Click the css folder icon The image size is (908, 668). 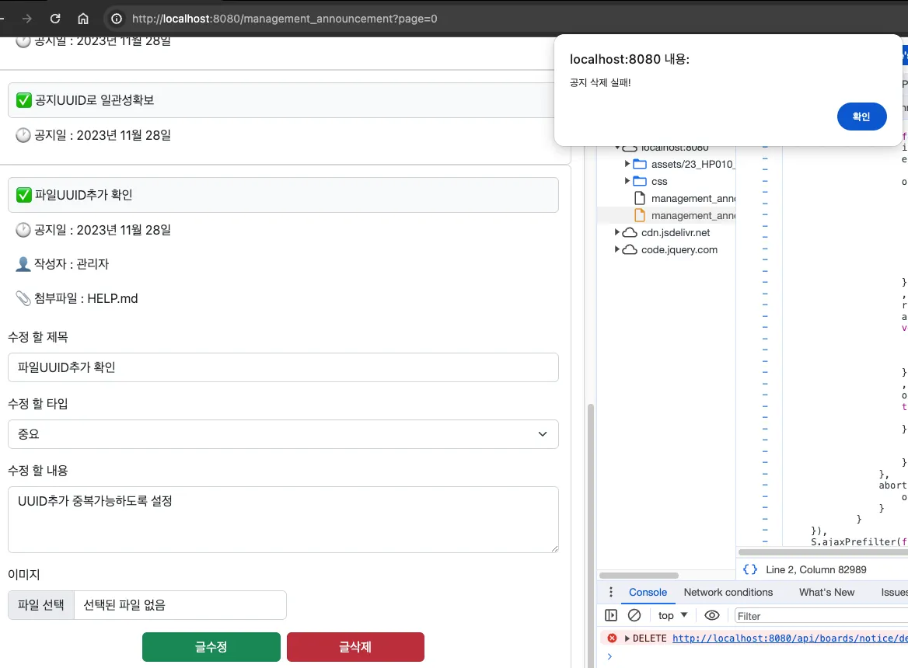click(640, 181)
